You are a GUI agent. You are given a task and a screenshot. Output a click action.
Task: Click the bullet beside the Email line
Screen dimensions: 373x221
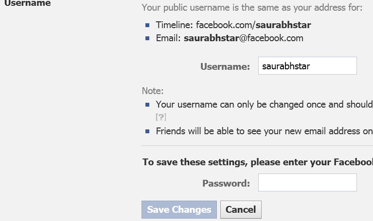[x=147, y=38]
